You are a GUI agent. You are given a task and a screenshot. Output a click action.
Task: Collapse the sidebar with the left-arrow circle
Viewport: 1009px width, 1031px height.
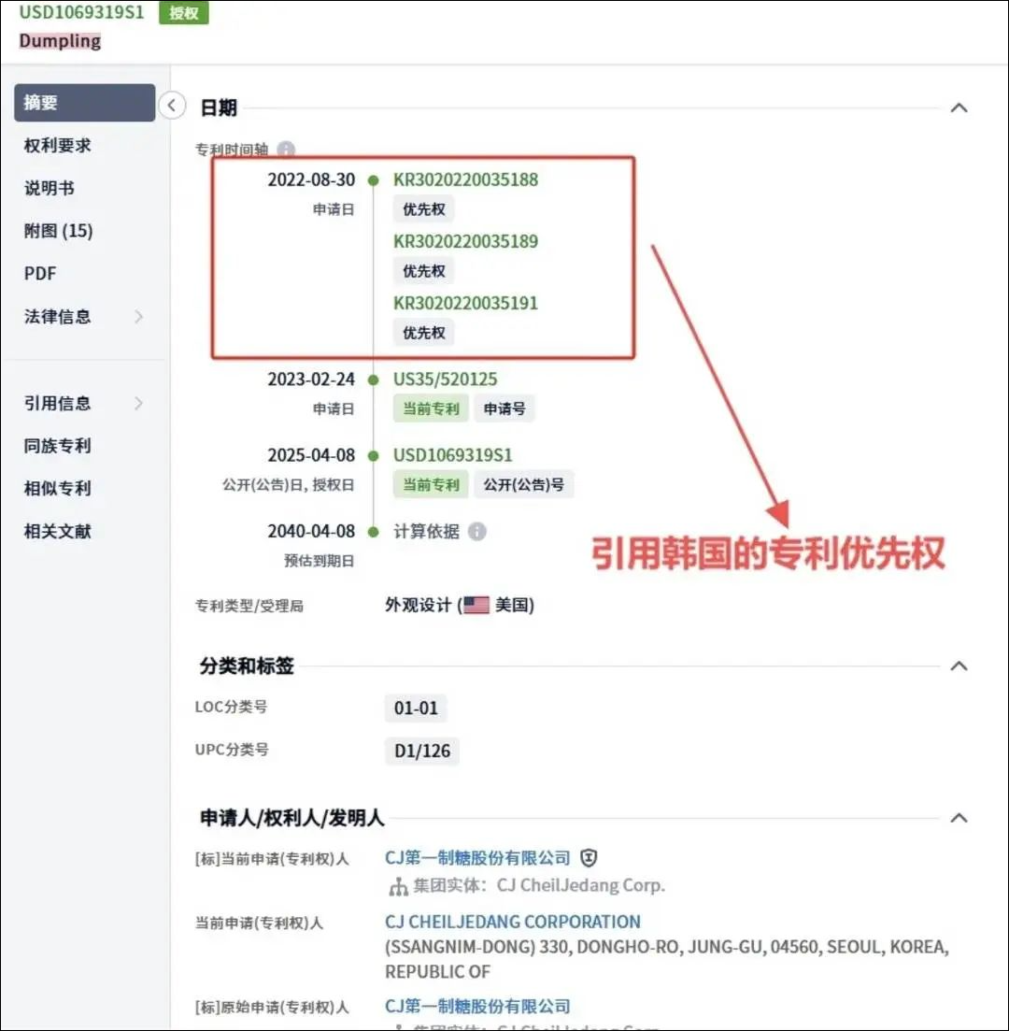pyautogui.click(x=172, y=106)
